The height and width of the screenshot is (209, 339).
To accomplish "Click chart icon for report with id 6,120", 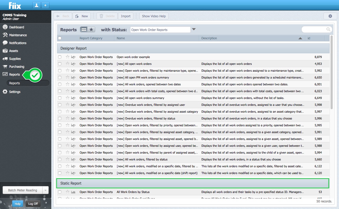I will pos(73,173).
